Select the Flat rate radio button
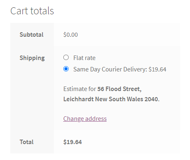This screenshot has height=160, width=190. click(66, 58)
